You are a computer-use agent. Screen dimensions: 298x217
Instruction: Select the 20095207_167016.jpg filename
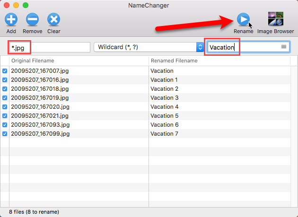click(40, 80)
